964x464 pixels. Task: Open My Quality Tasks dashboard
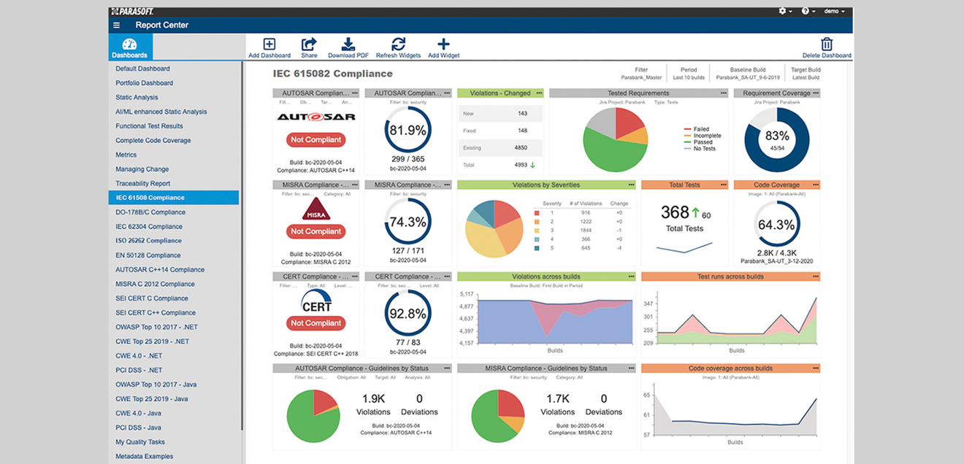coord(140,442)
